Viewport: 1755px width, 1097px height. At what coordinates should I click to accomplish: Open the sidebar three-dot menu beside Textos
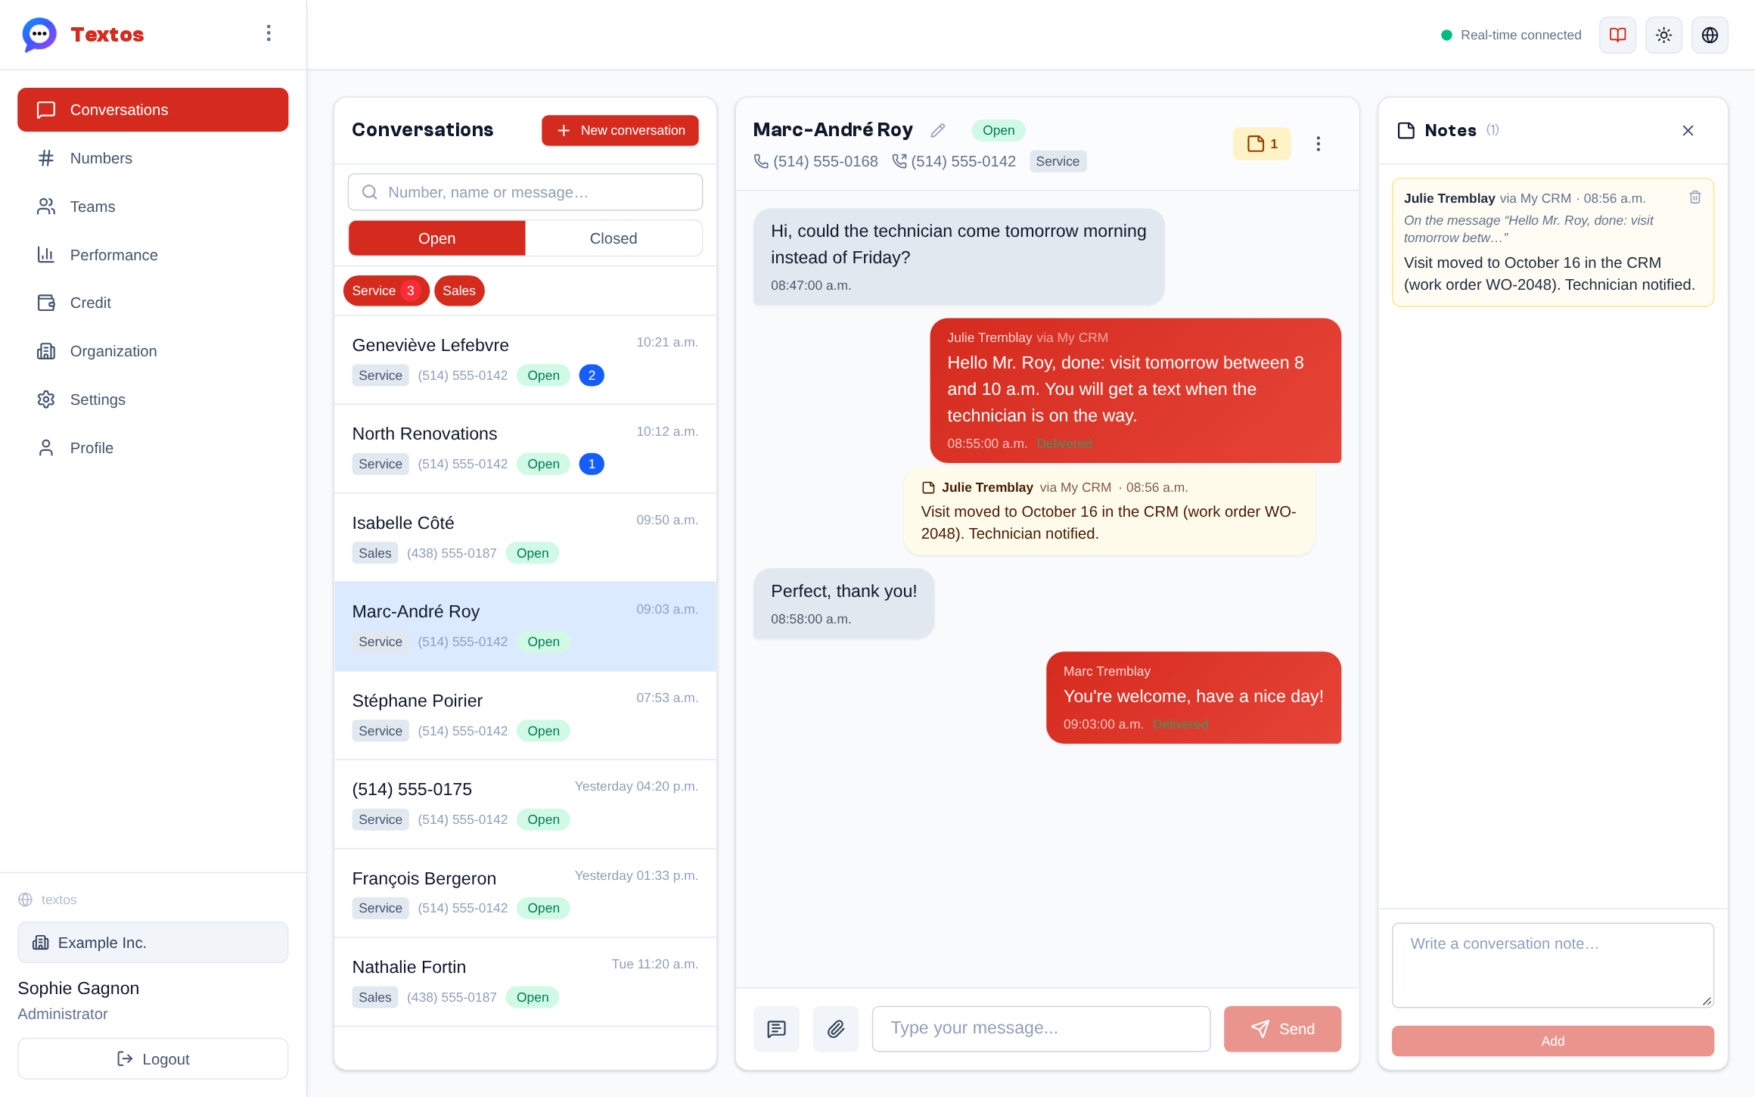(x=269, y=33)
